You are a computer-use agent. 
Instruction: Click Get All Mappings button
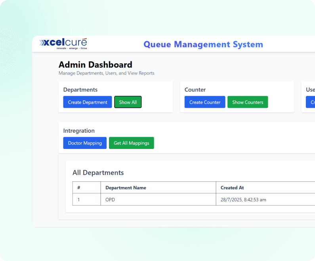(132, 143)
